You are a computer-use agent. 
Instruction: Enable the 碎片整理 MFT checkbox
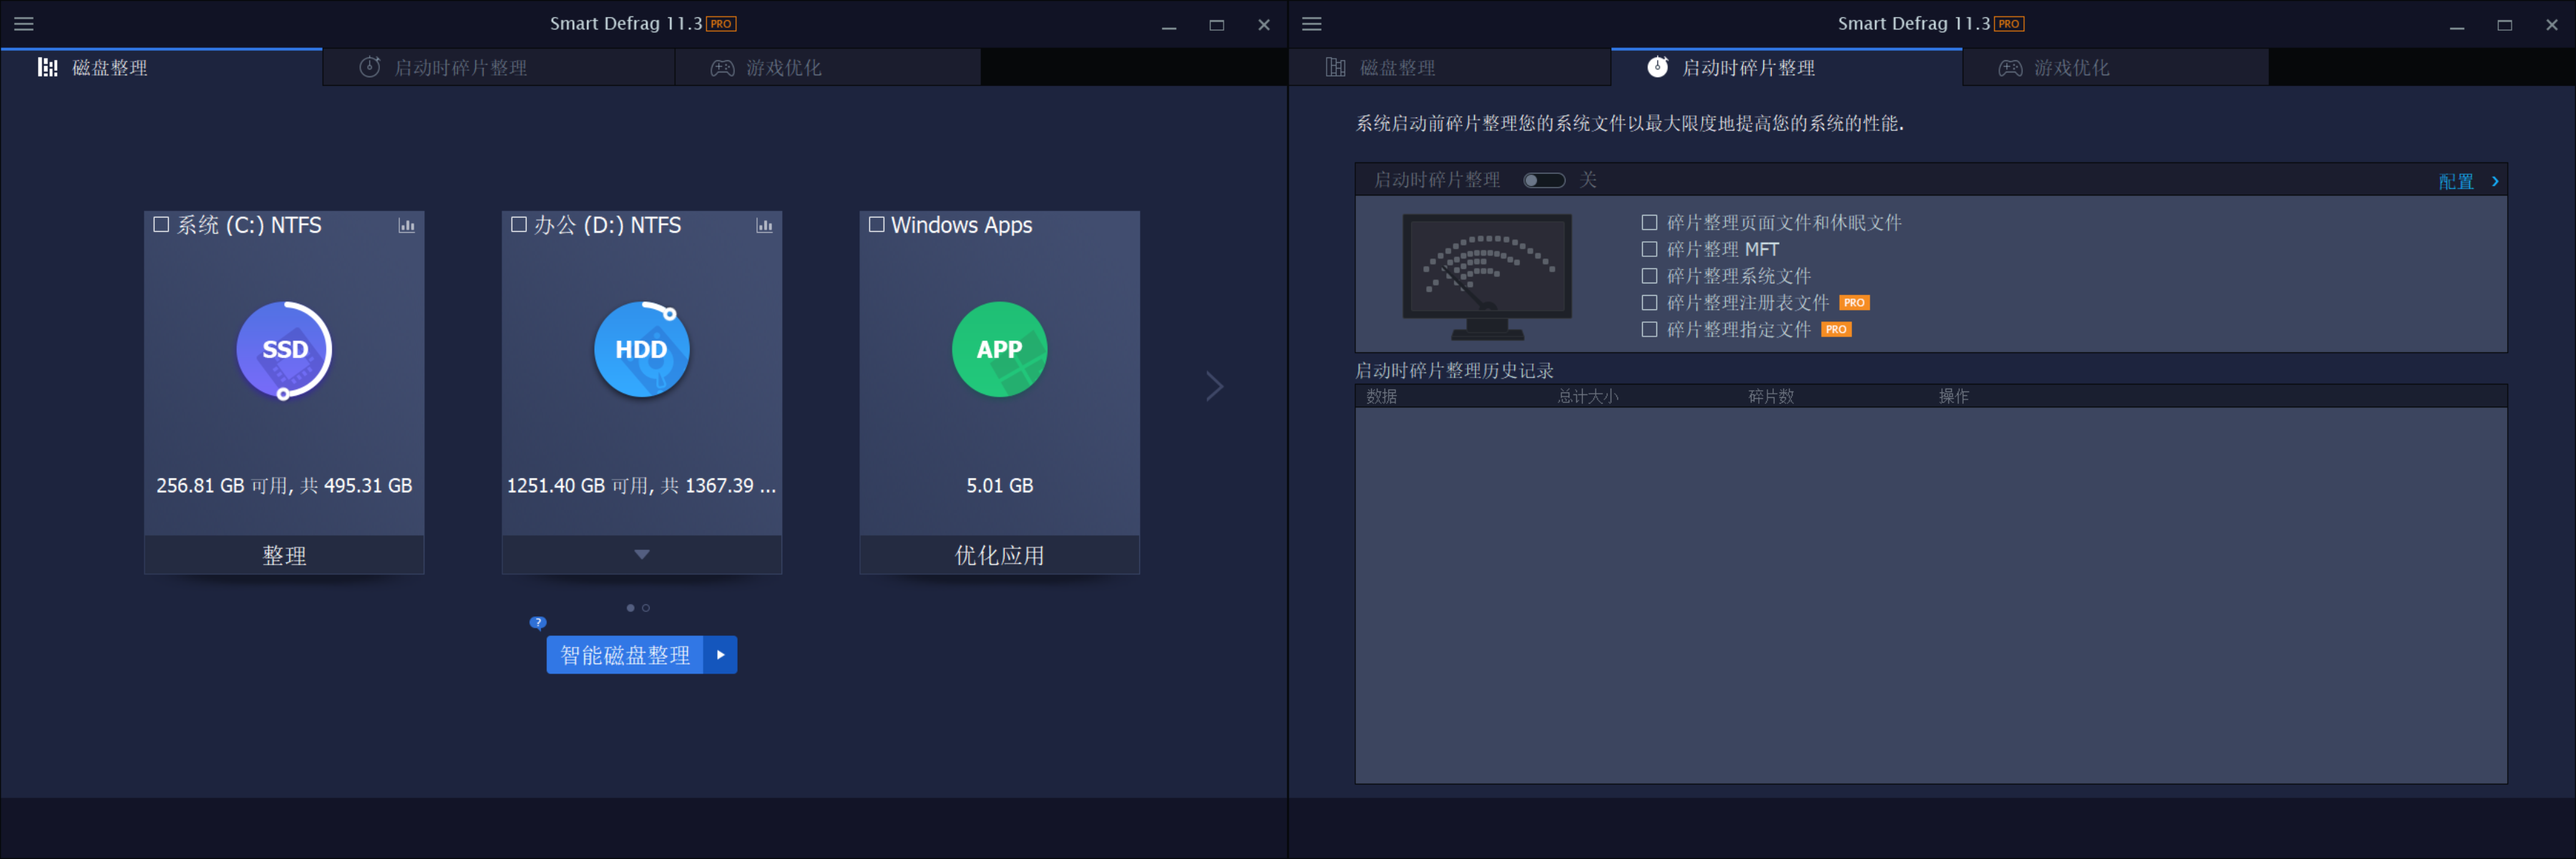click(x=1649, y=249)
